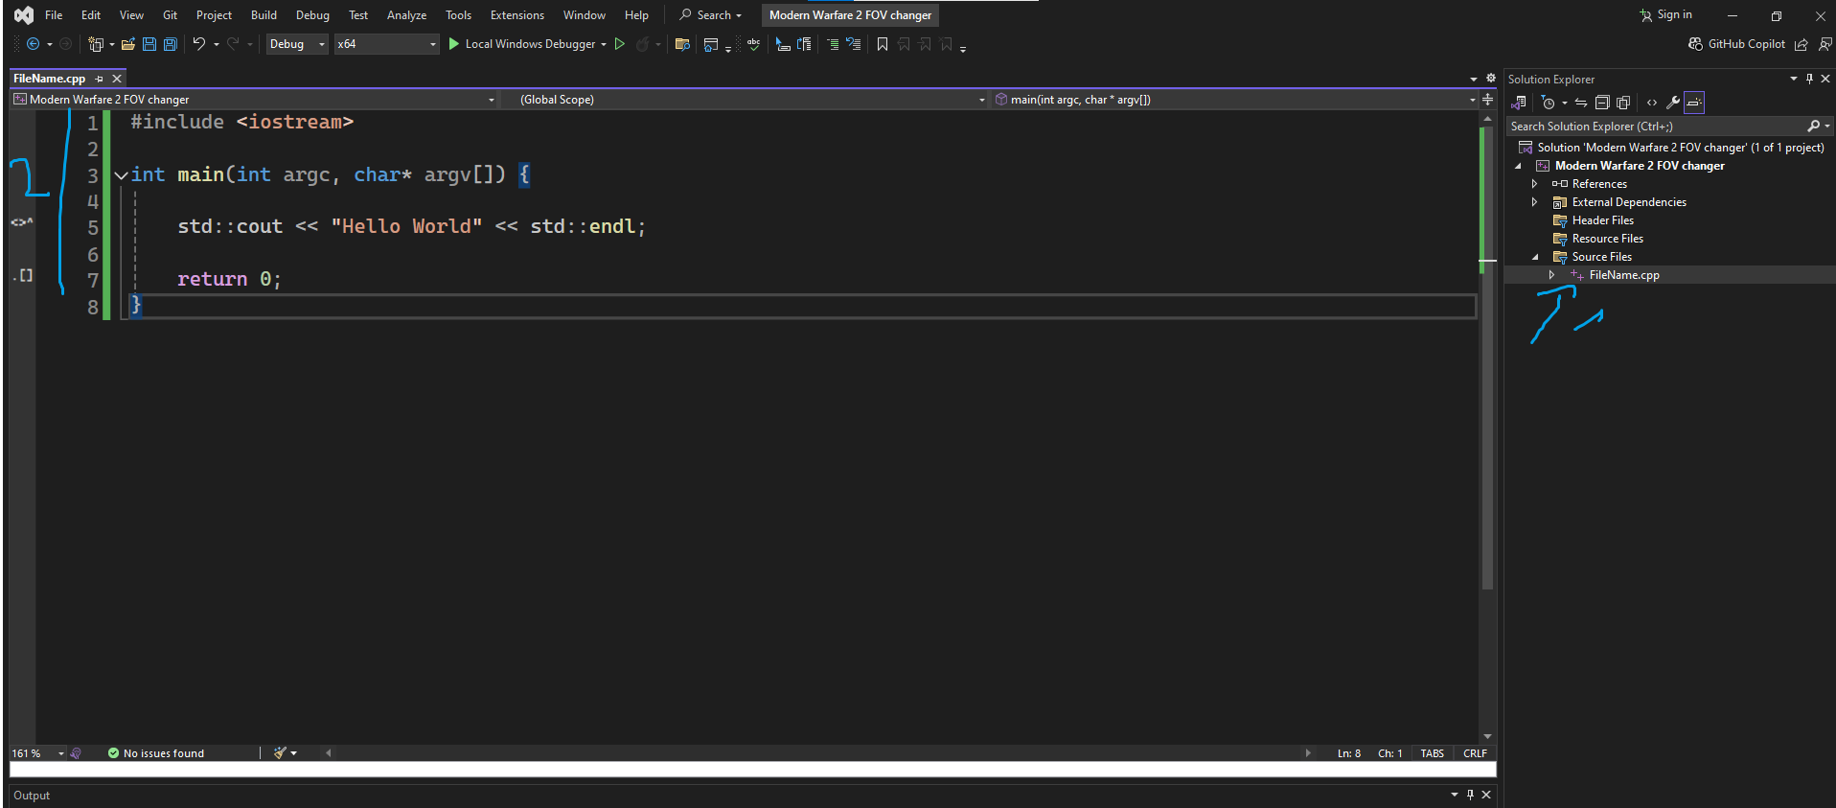Toggle Preview Selected Items button
Screen dimensions: 1836x808
[1694, 103]
